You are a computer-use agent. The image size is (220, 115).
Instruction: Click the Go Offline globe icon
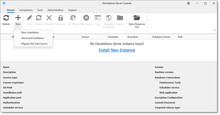click(73, 18)
